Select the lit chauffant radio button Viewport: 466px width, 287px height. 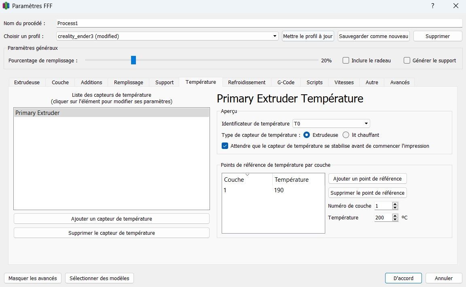click(346, 135)
